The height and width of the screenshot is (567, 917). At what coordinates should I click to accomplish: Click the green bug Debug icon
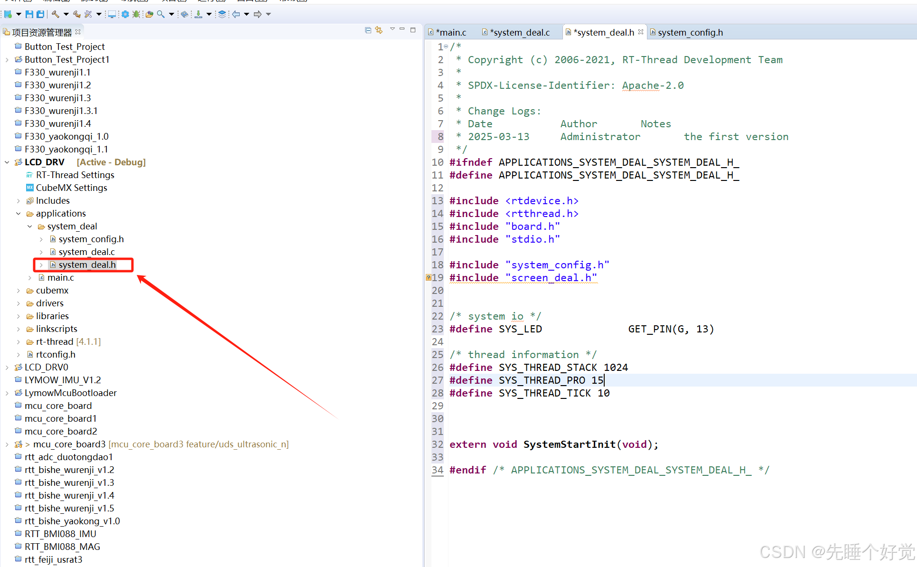pyautogui.click(x=136, y=14)
